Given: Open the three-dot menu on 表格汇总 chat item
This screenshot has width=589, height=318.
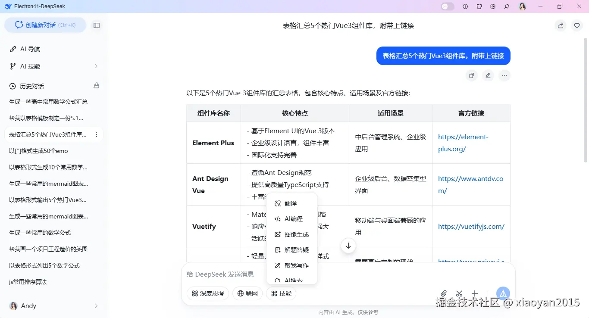Looking at the screenshot, I should (96, 134).
